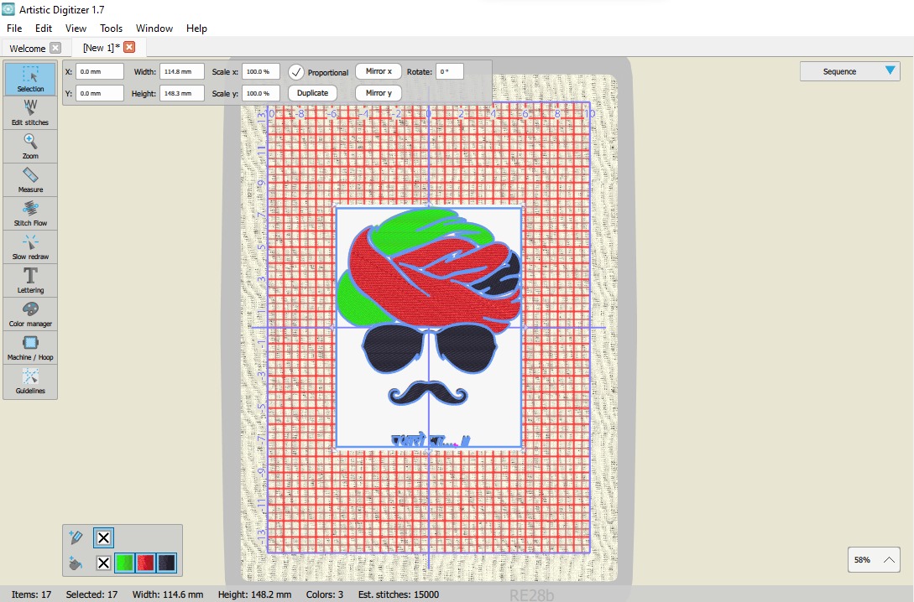Click the Mirror x button

[379, 71]
